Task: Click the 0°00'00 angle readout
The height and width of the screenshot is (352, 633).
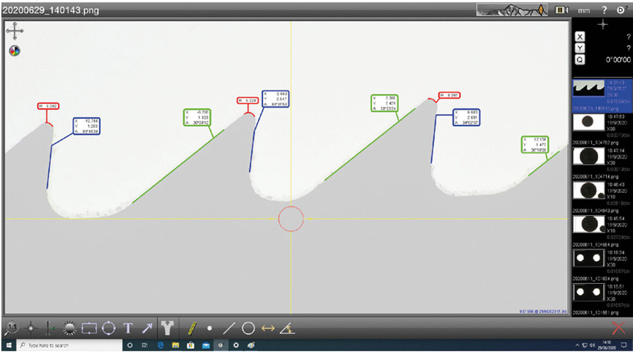Action: pyautogui.click(x=618, y=60)
